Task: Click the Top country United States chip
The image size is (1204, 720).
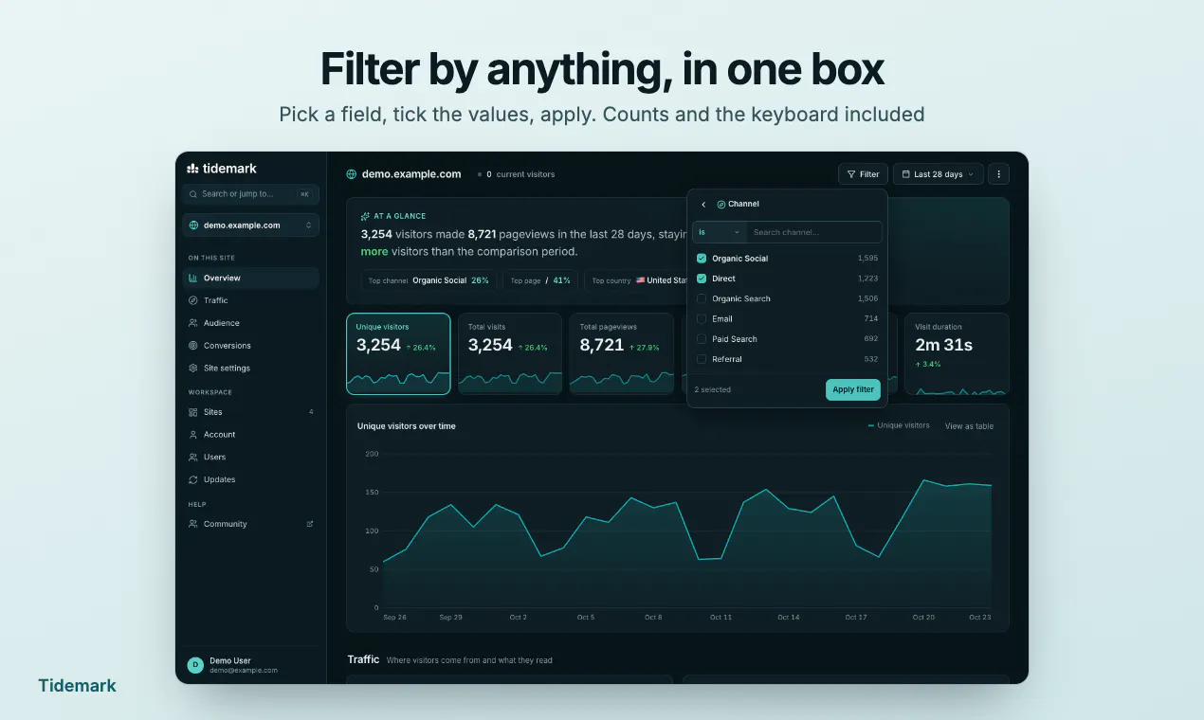Action: pyautogui.click(x=636, y=280)
